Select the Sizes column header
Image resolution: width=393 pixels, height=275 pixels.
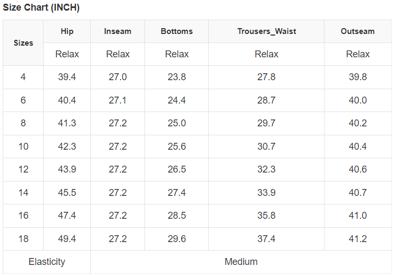coord(23,43)
